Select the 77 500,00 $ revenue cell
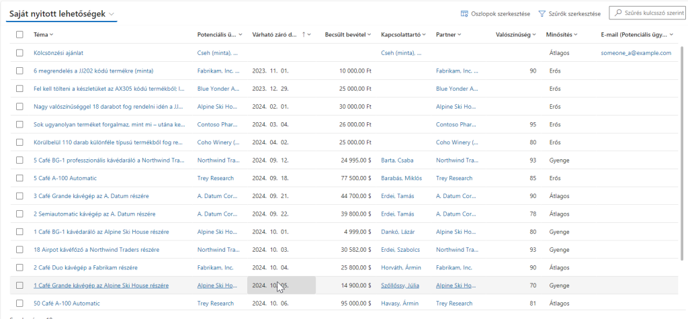 356,178
